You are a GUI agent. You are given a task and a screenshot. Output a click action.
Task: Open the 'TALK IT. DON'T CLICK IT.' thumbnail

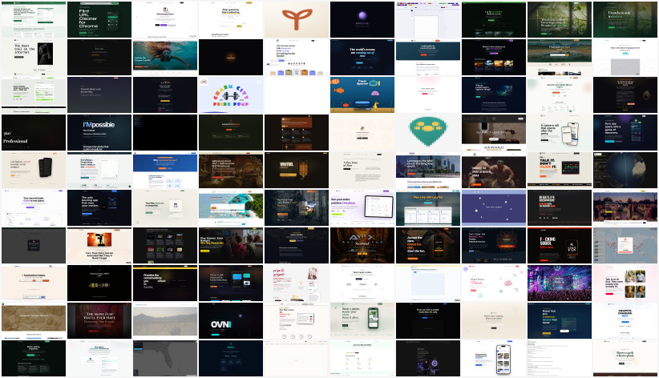(x=560, y=171)
